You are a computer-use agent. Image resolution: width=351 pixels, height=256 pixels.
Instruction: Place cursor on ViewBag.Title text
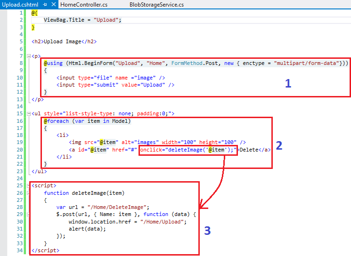pos(64,20)
